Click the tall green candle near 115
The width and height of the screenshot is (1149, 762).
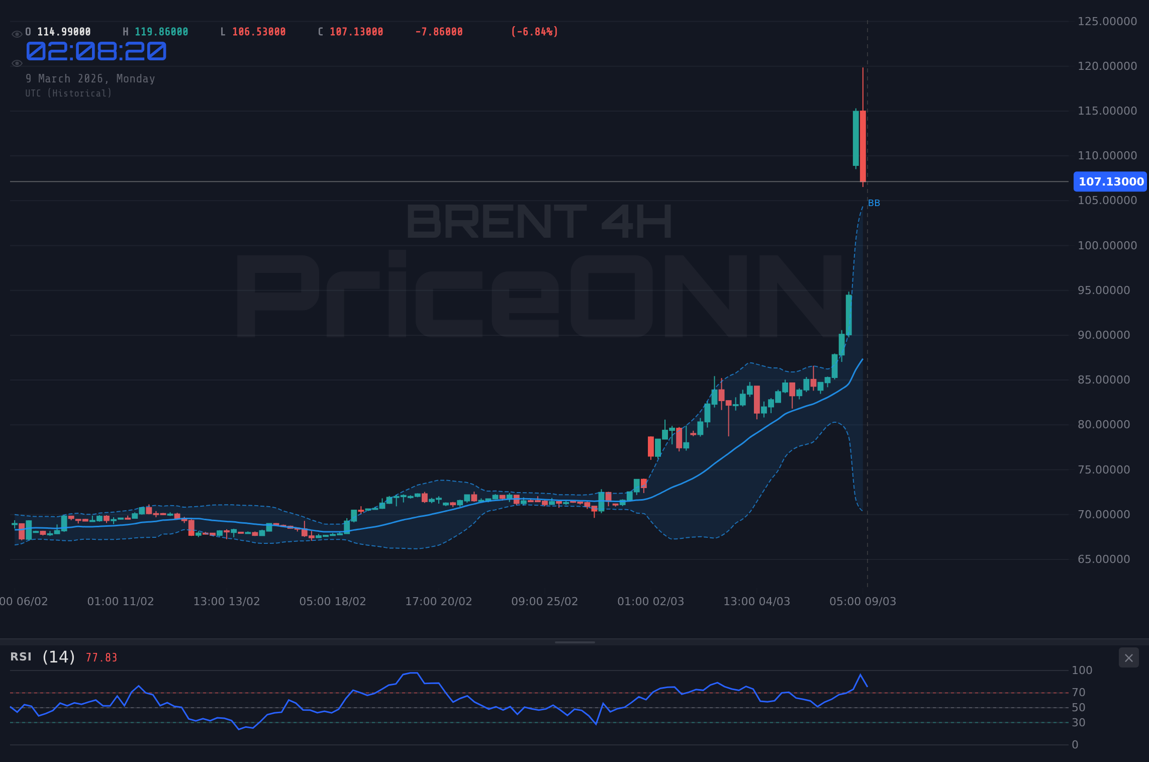[x=855, y=138]
